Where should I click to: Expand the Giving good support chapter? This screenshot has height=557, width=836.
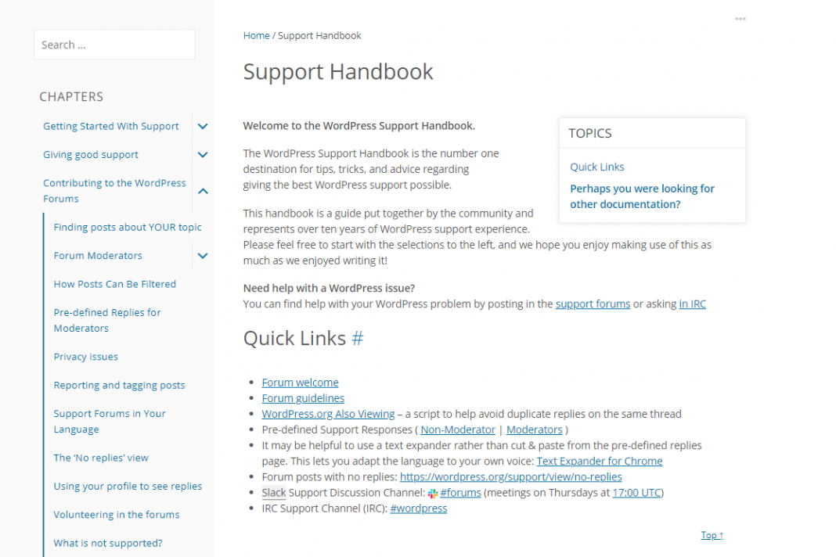pos(202,154)
